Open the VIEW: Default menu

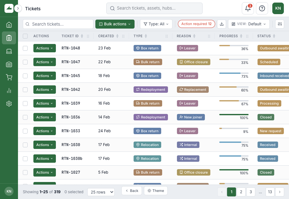[x=249, y=24]
